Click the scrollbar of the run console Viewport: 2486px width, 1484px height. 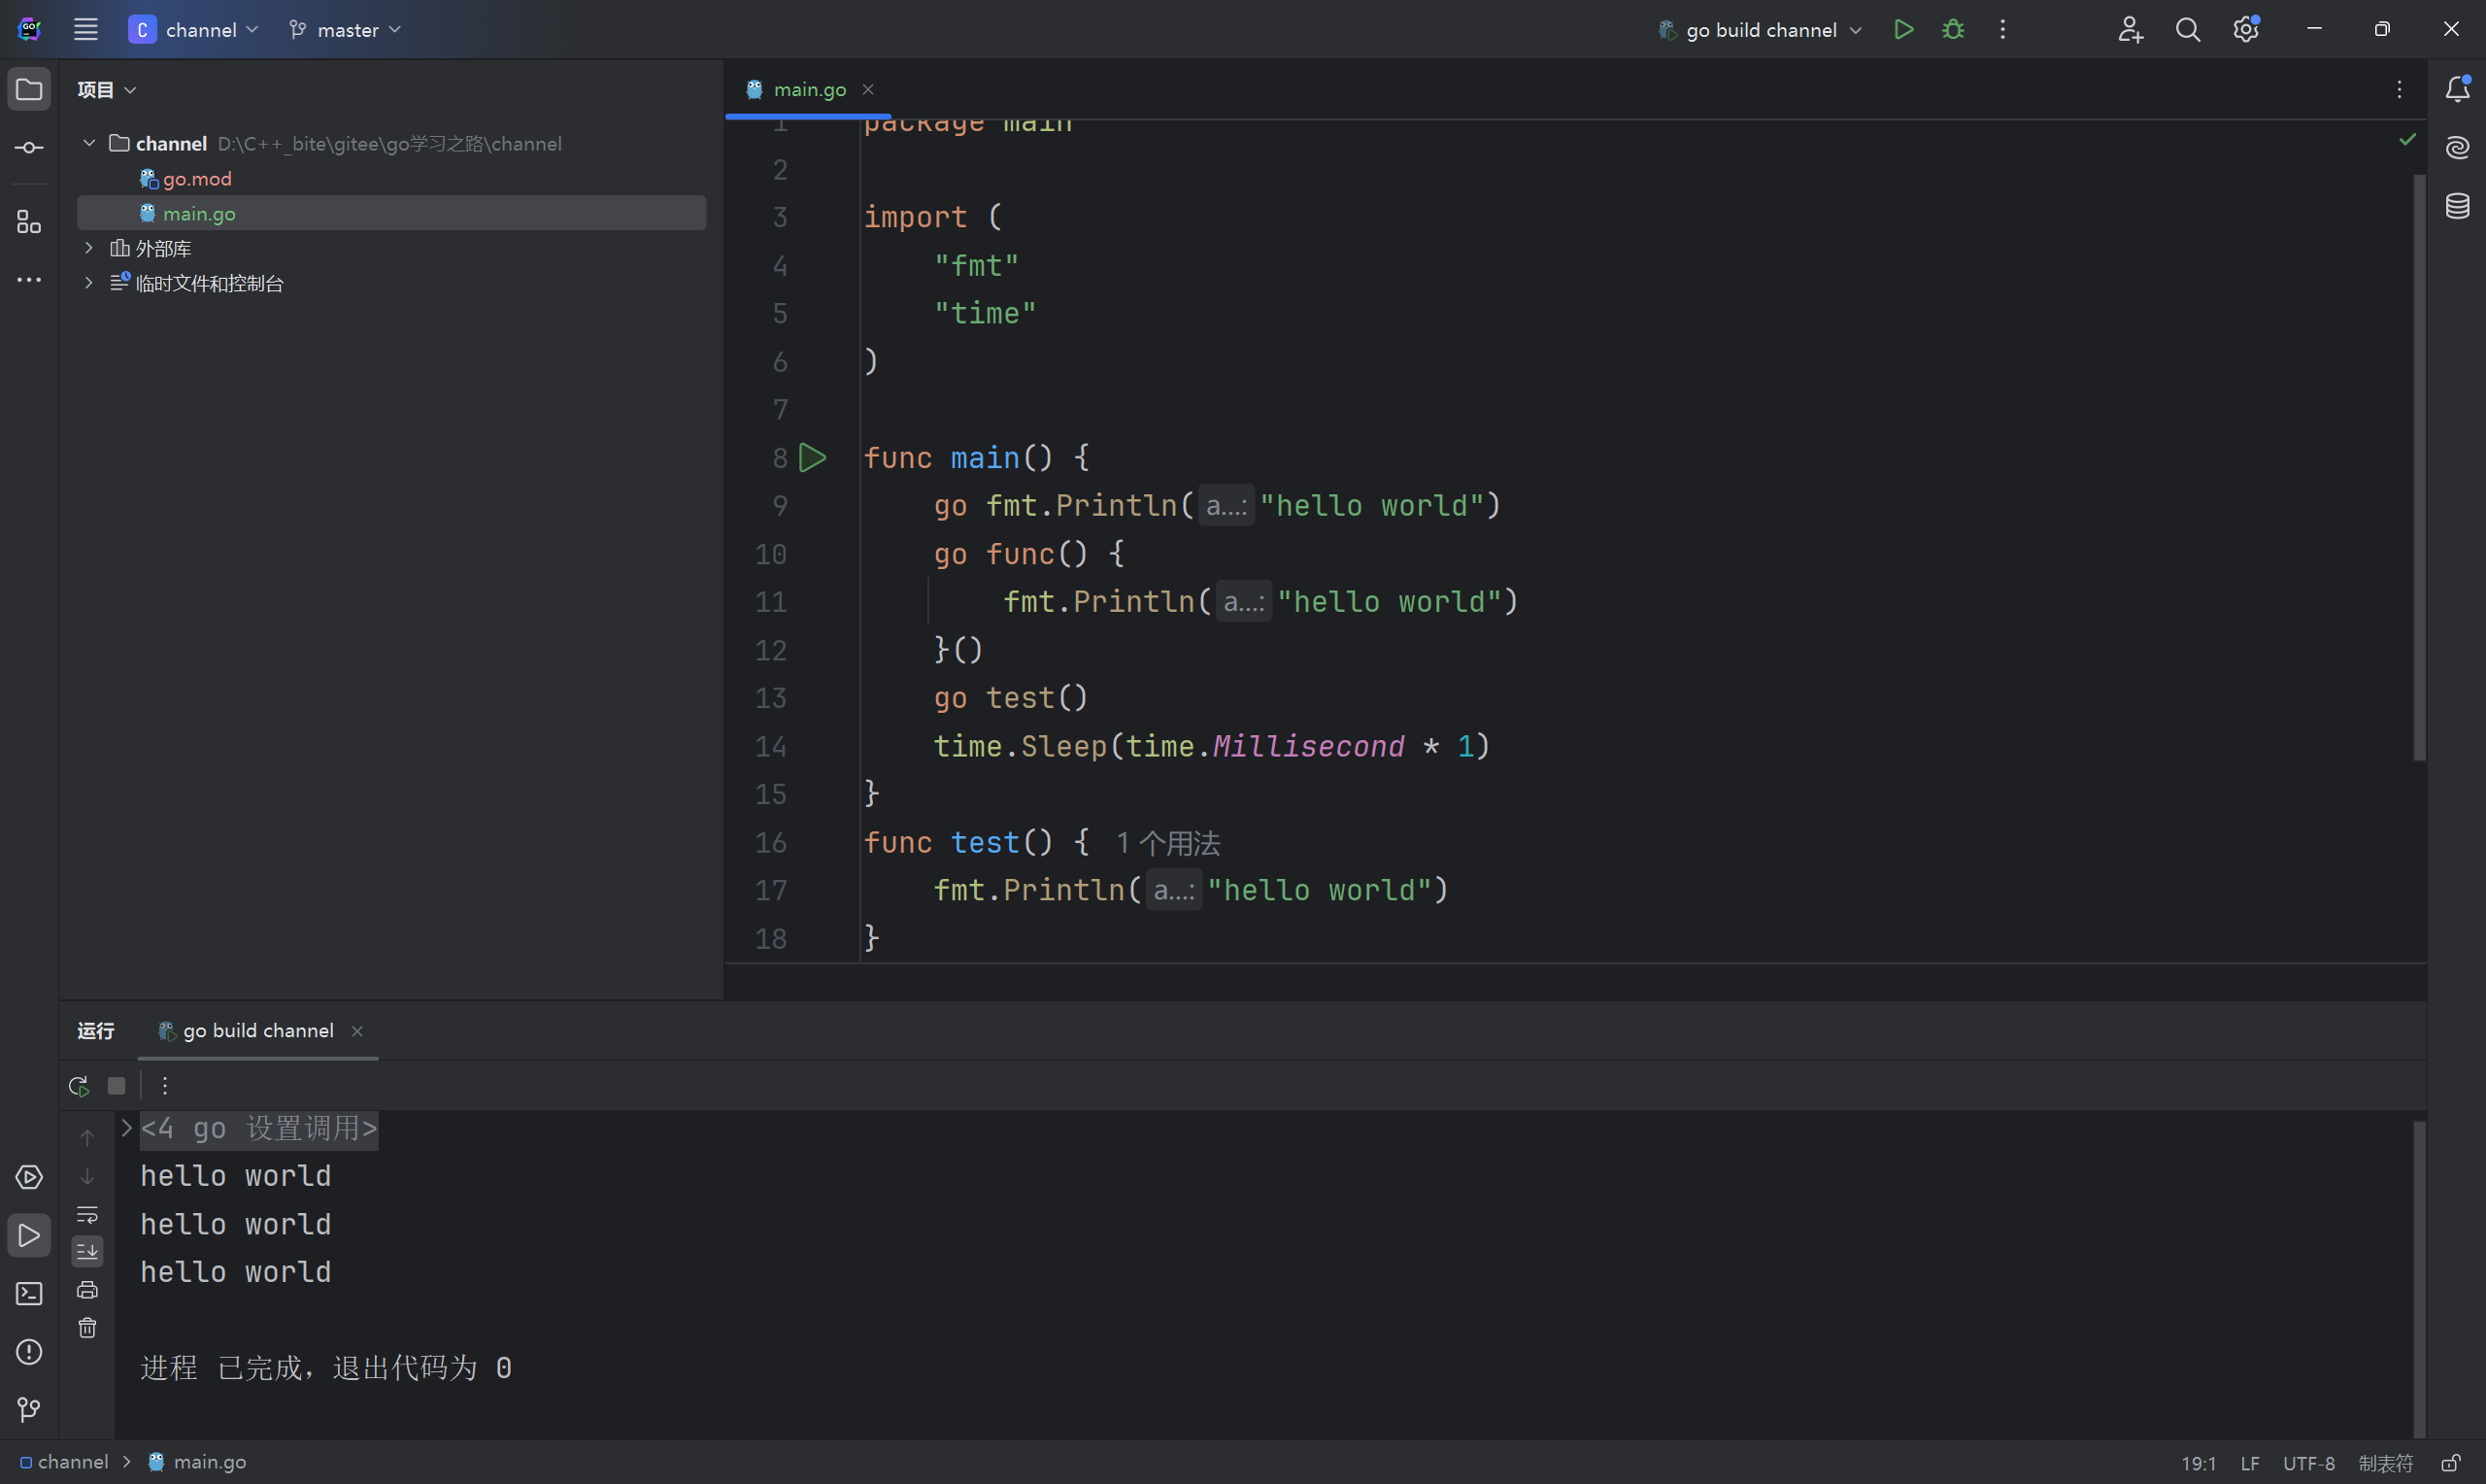tap(2419, 1278)
